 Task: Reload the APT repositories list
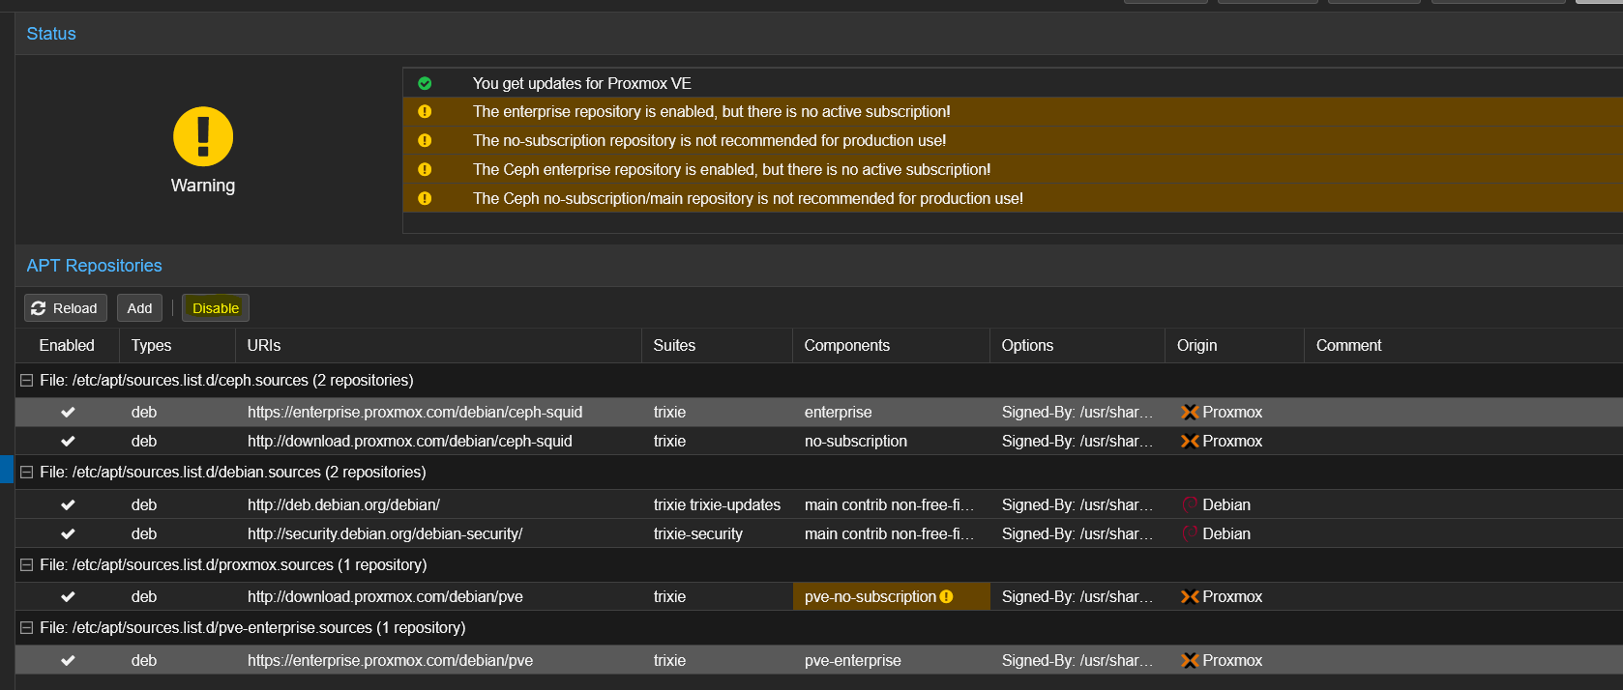pos(65,308)
